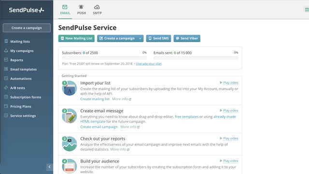The height and width of the screenshot is (174, 309).
Task: Open the EMAIL tab
Action: [65, 10]
